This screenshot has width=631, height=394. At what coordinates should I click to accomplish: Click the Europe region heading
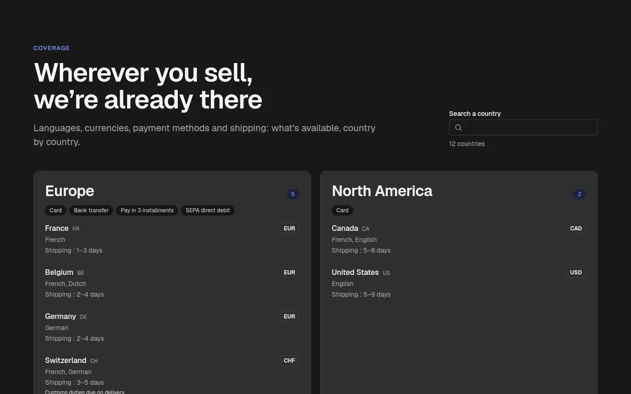coord(70,191)
